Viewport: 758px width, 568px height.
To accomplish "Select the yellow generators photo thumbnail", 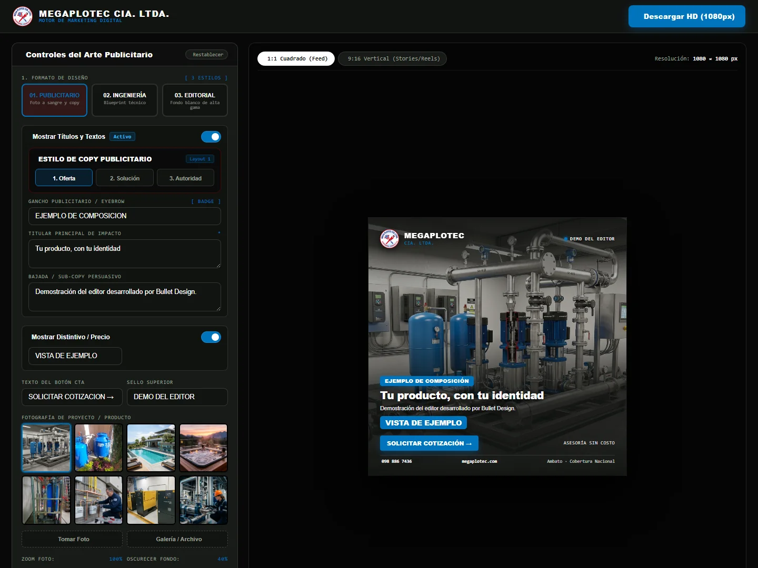I will (151, 500).
